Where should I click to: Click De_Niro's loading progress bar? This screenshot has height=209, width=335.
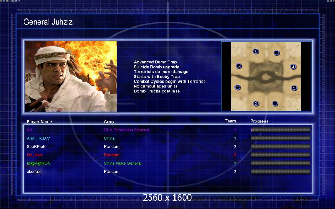point(280,155)
